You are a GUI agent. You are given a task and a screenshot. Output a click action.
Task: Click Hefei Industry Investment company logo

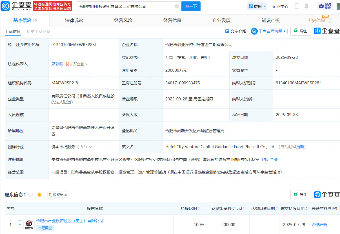click(29, 224)
